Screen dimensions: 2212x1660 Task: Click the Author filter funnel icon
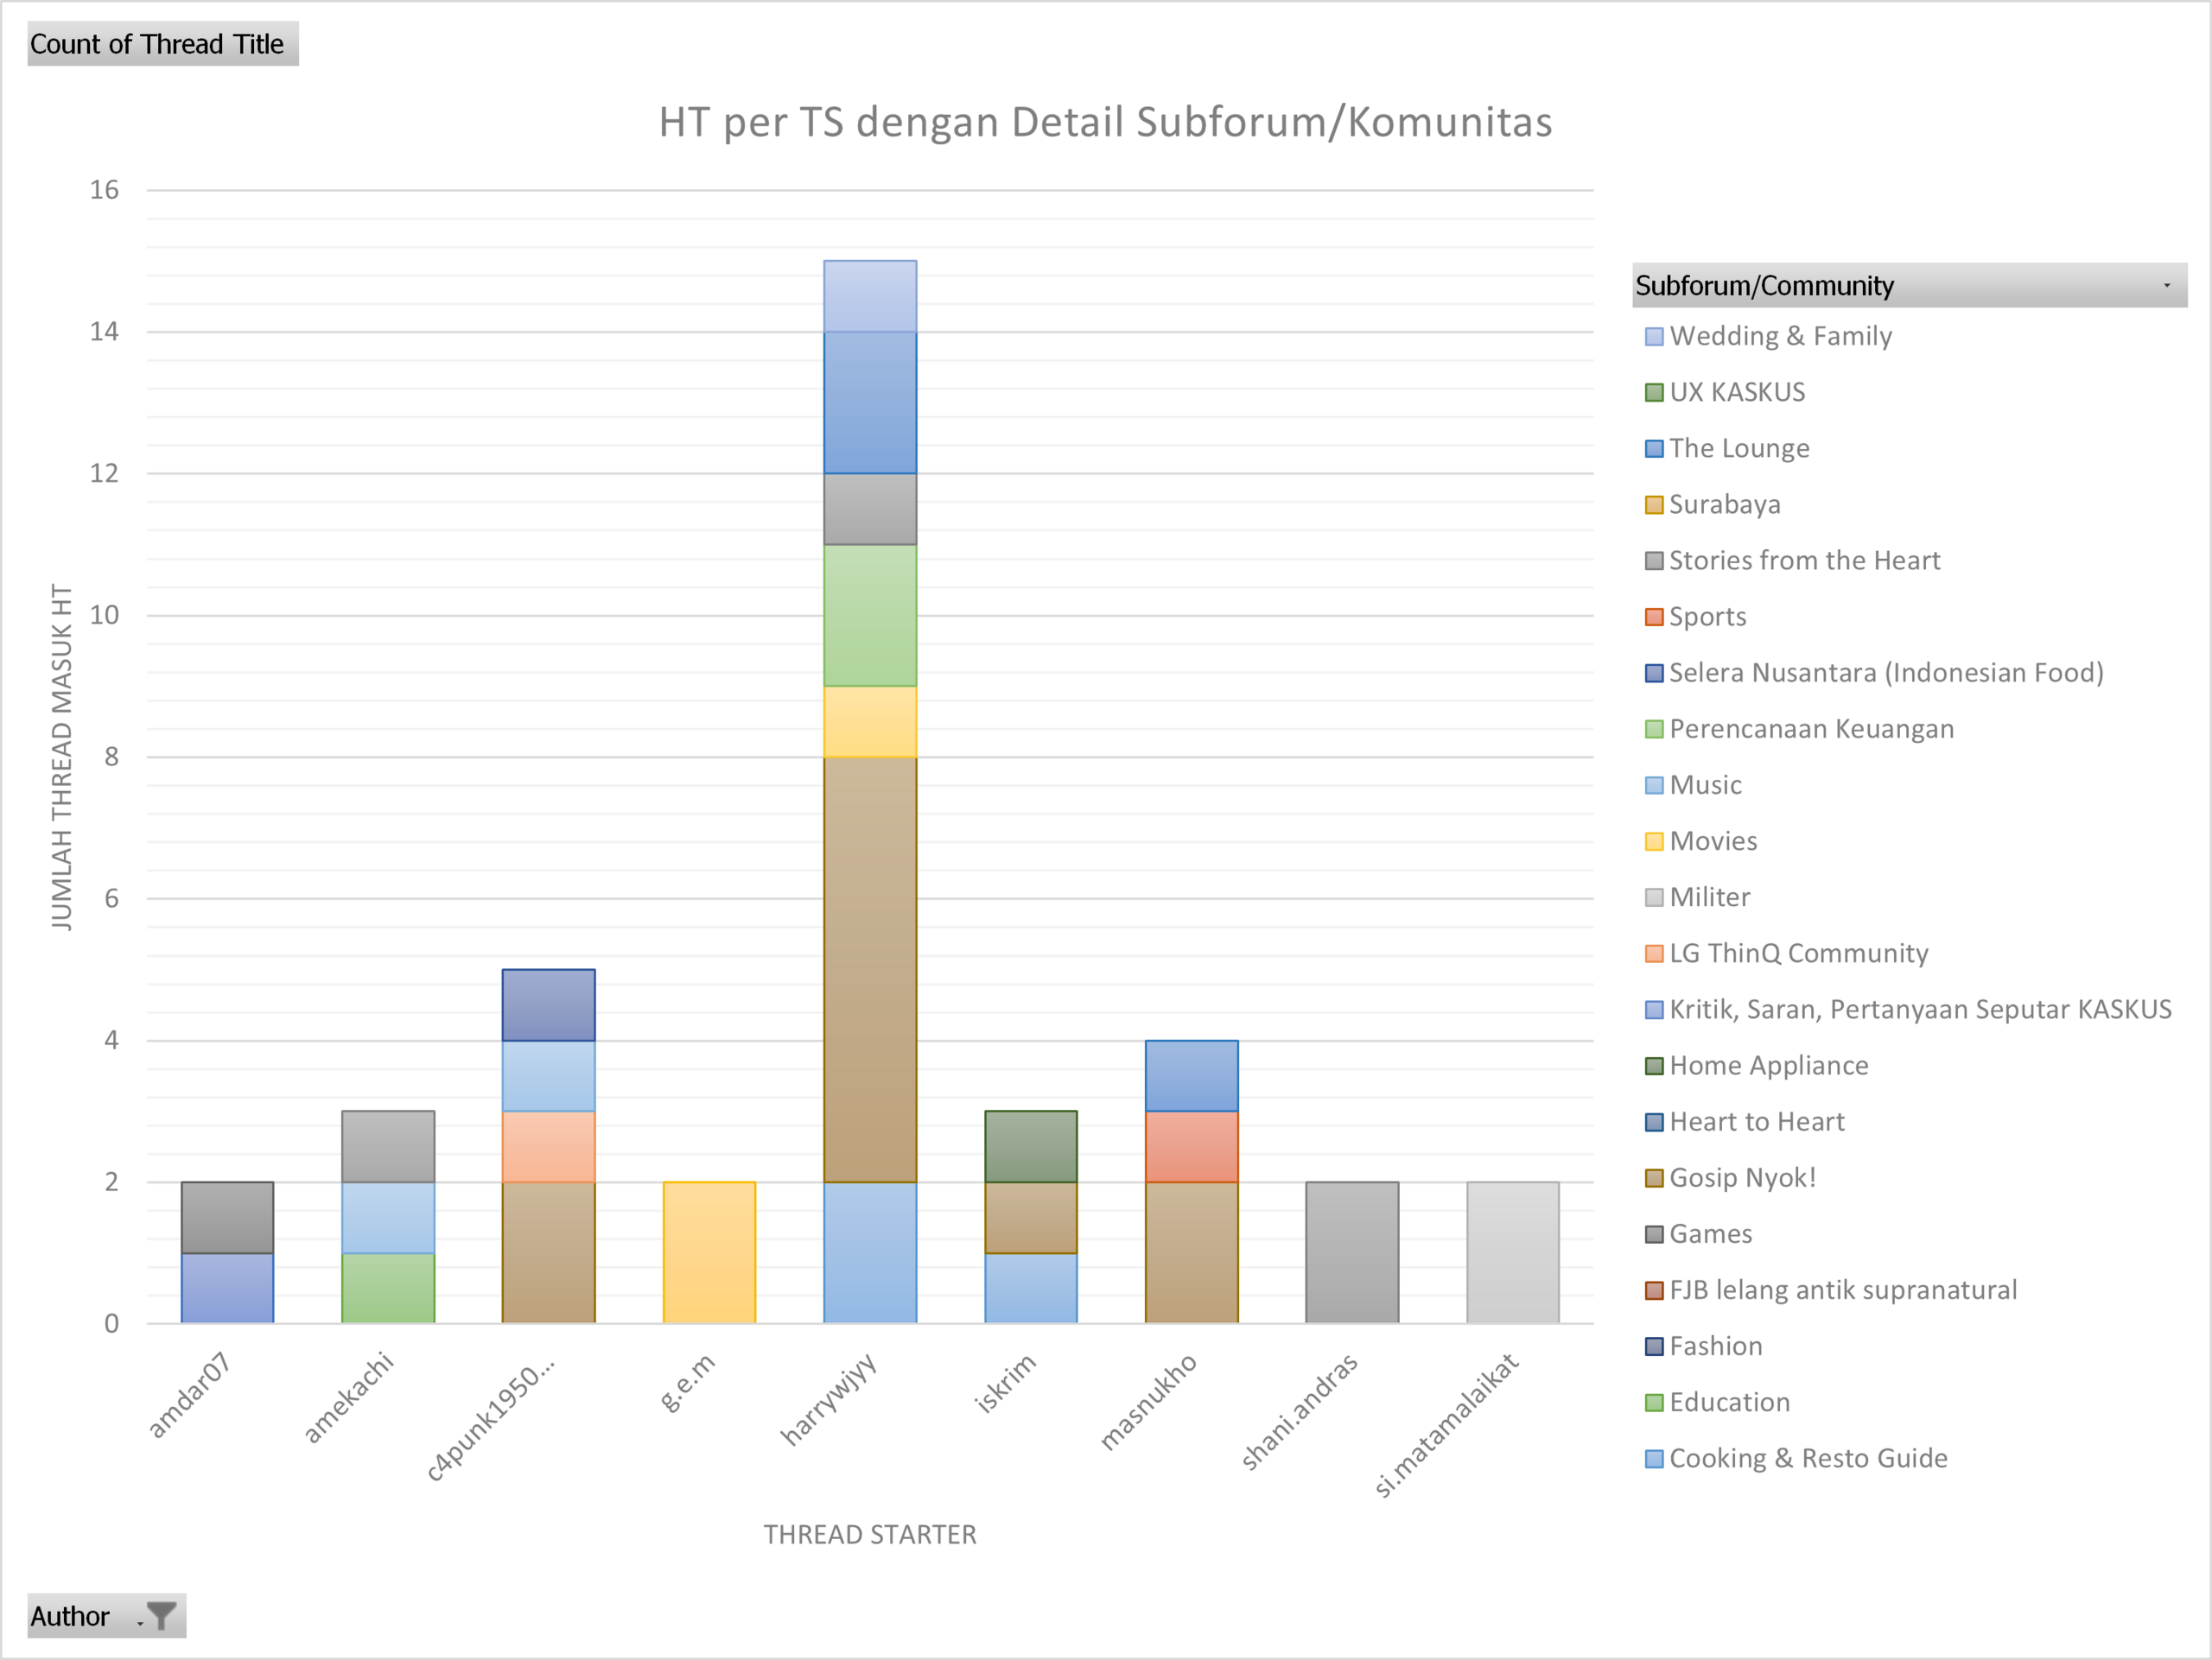pyautogui.click(x=161, y=1615)
